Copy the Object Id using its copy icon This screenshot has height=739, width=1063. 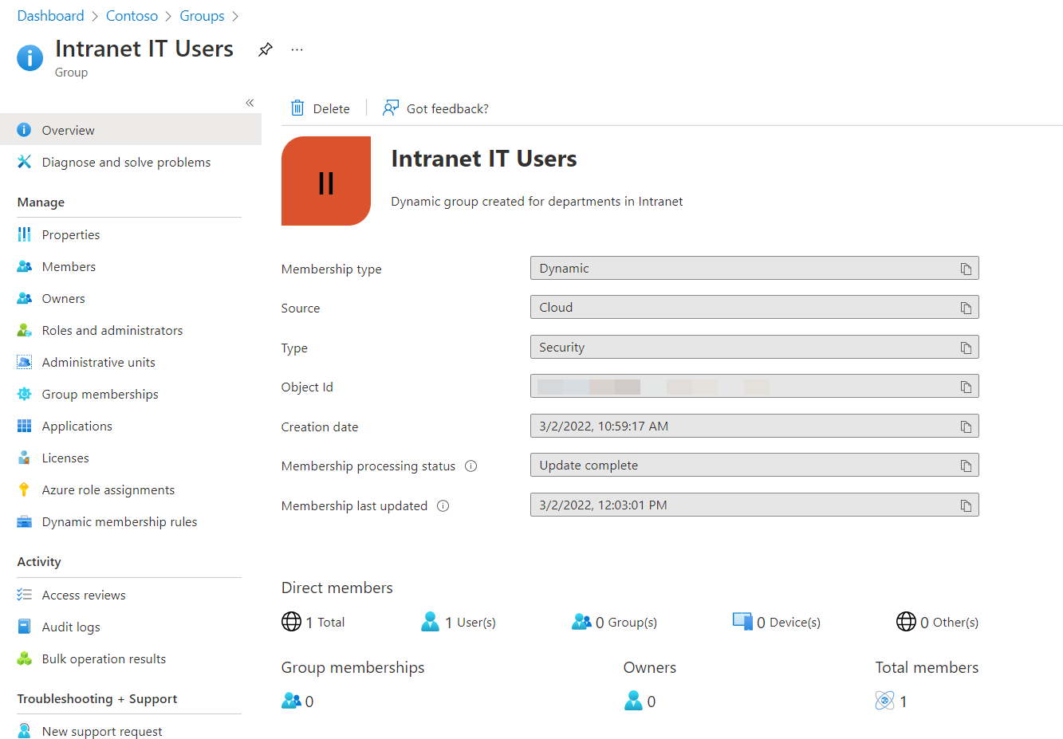[966, 386]
